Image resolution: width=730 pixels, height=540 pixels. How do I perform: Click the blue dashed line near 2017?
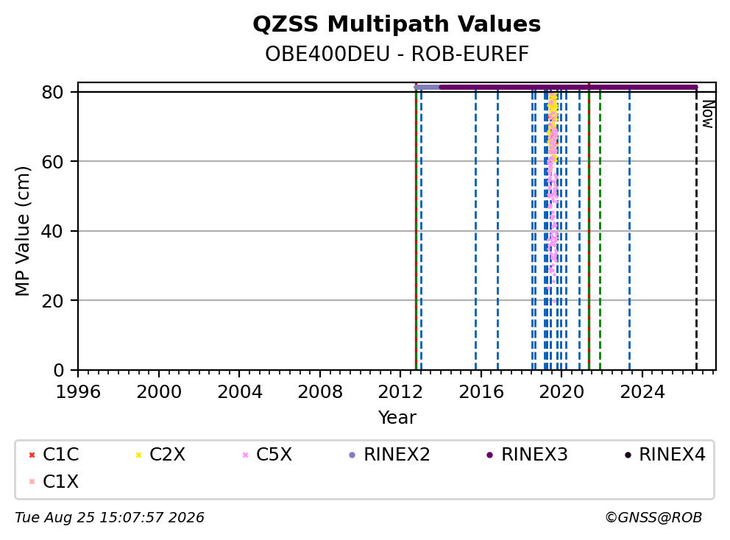click(497, 230)
